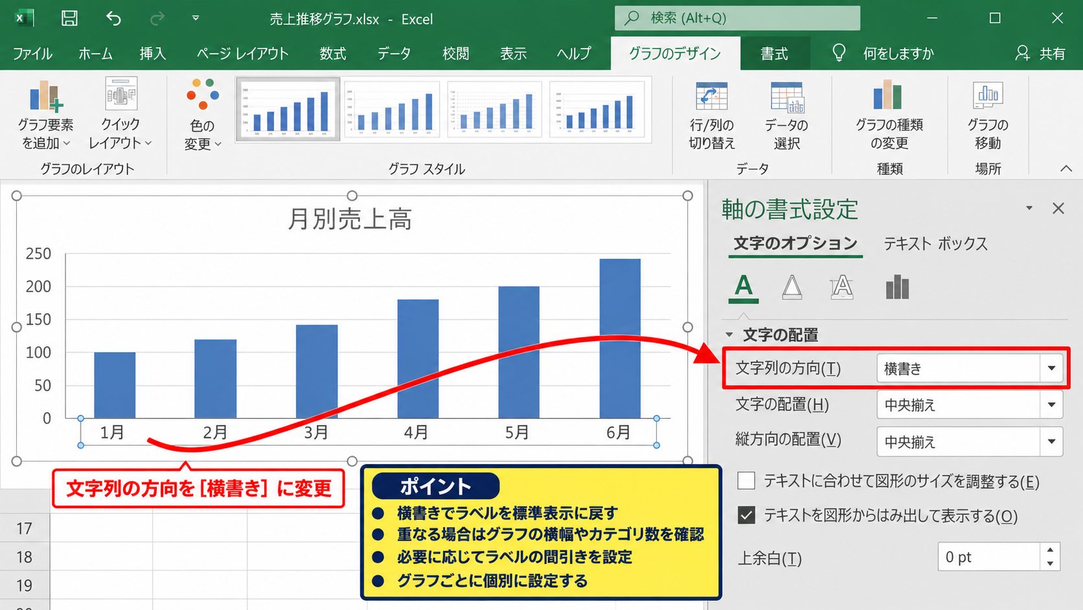Click the 6月 bar in the chart
The width and height of the screenshot is (1083, 610).
click(x=620, y=338)
